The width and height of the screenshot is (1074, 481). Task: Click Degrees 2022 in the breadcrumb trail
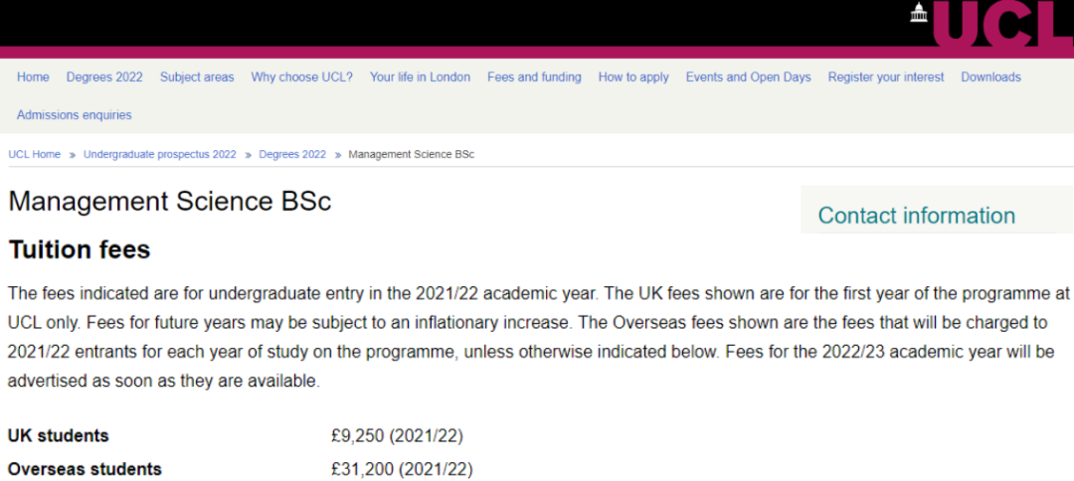tap(292, 155)
